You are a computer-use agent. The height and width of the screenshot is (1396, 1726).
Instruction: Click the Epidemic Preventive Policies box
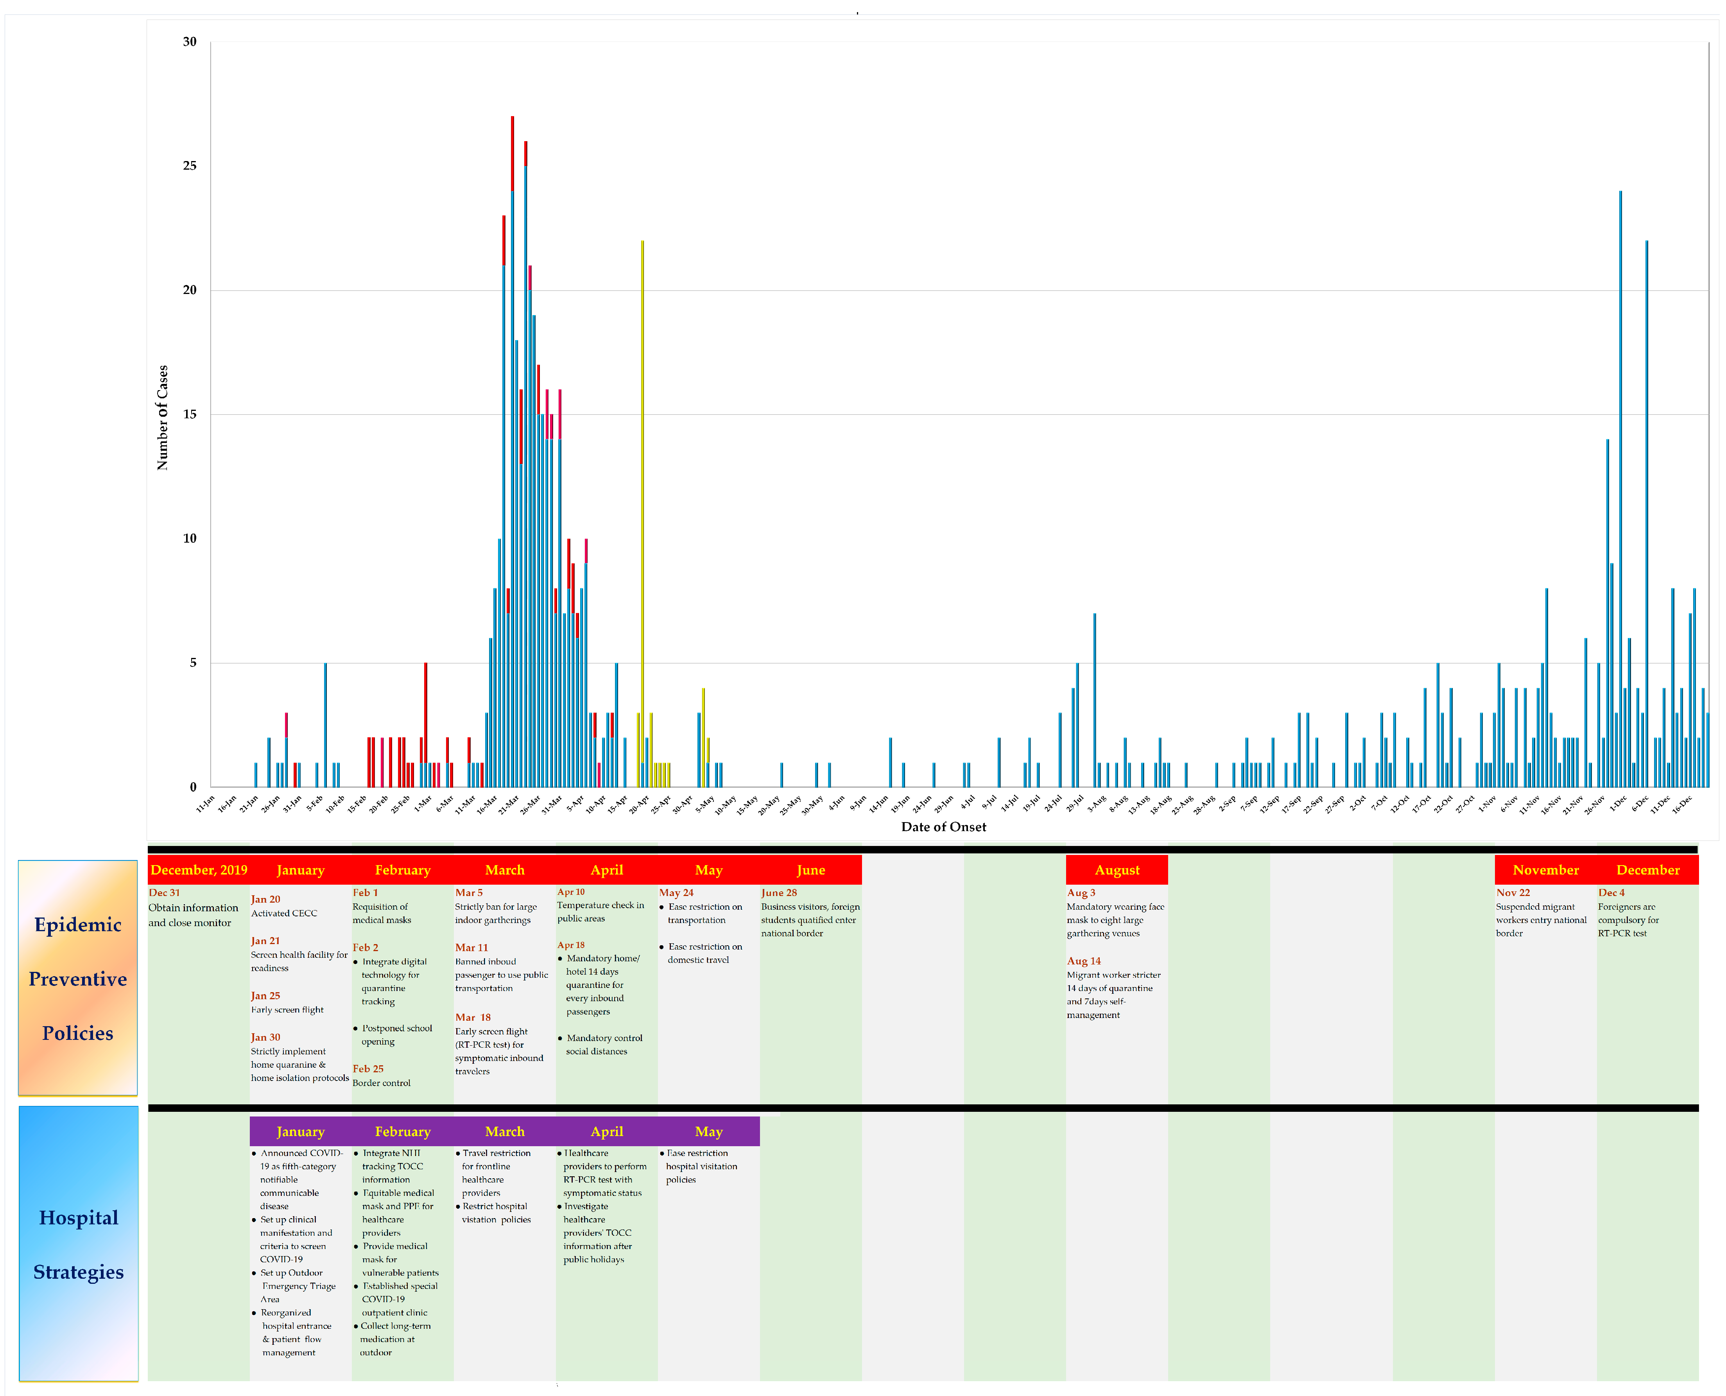pos(77,978)
